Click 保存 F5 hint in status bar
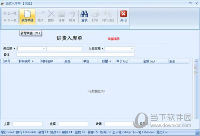 (93, 132)
